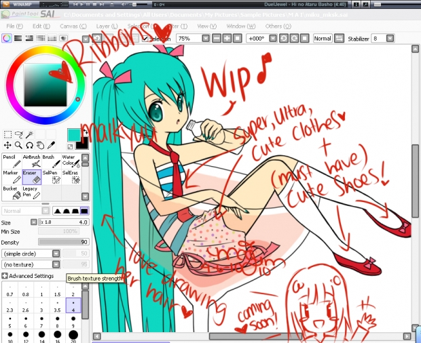Open the brush size multiplier dropdown

click(33, 222)
